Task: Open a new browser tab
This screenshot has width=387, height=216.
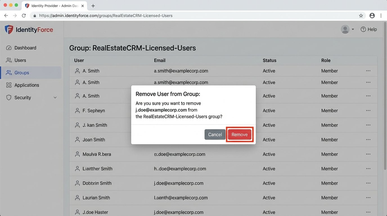Action: 93,5
